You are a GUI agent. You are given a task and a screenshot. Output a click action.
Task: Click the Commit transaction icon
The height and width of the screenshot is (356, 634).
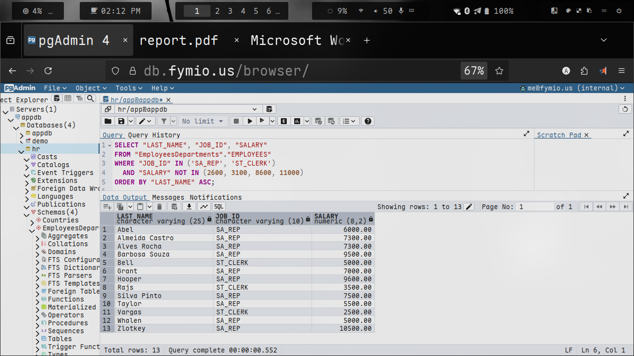pos(318,121)
